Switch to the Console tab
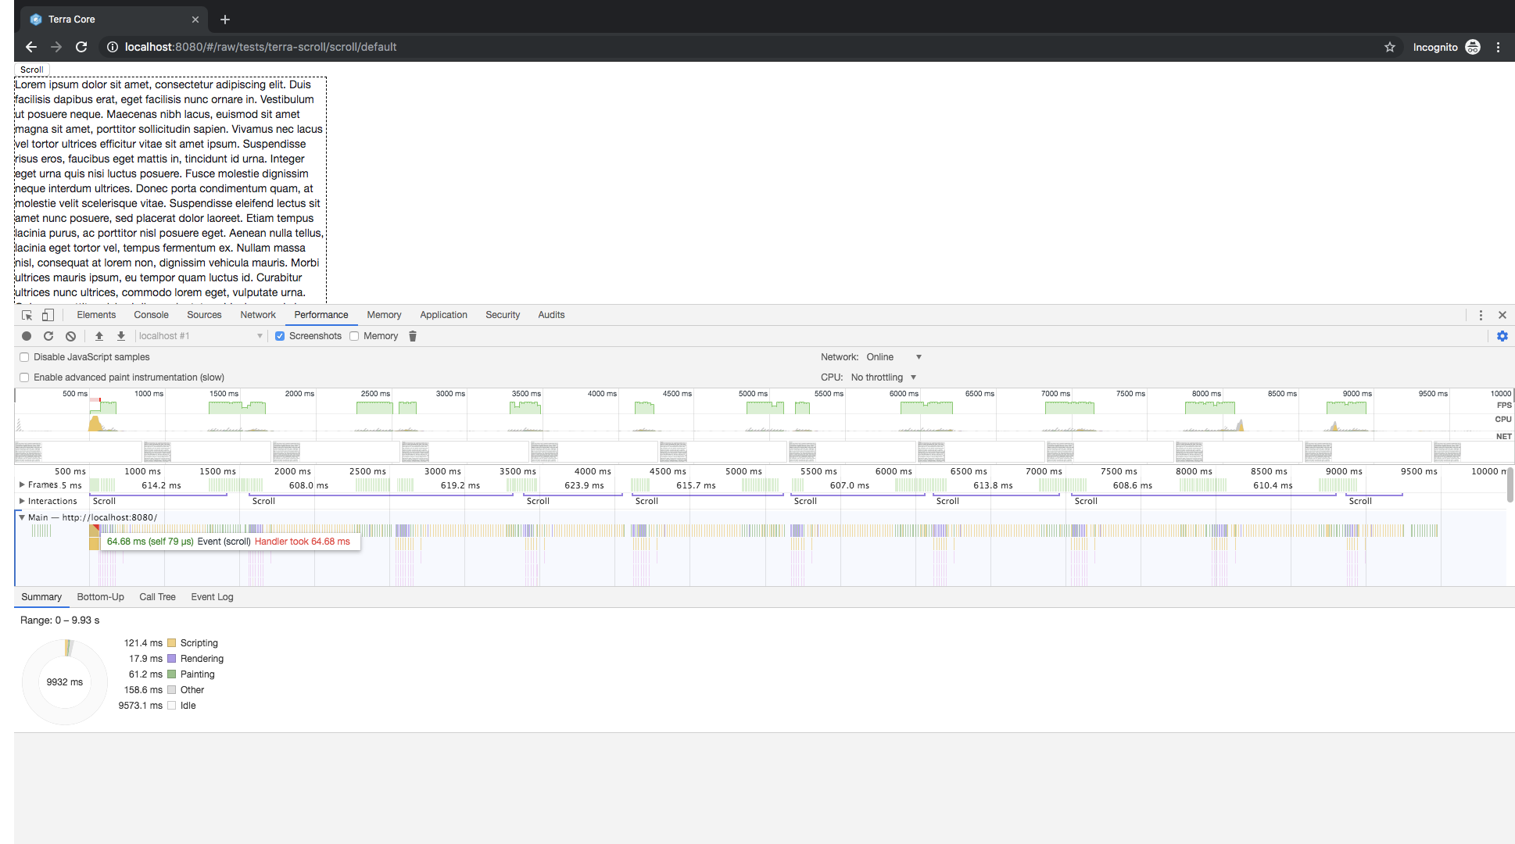Image resolution: width=1515 pixels, height=844 pixels. point(151,315)
